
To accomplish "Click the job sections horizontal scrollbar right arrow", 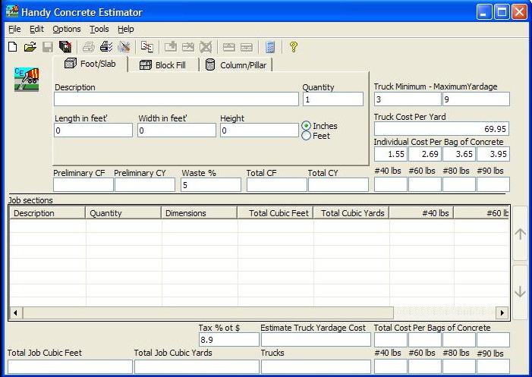I will point(502,313).
